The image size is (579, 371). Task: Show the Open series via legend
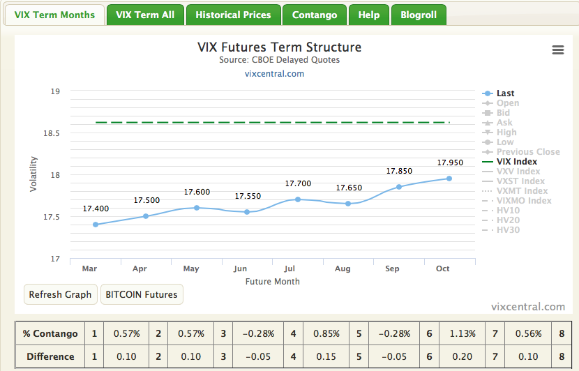(507, 103)
